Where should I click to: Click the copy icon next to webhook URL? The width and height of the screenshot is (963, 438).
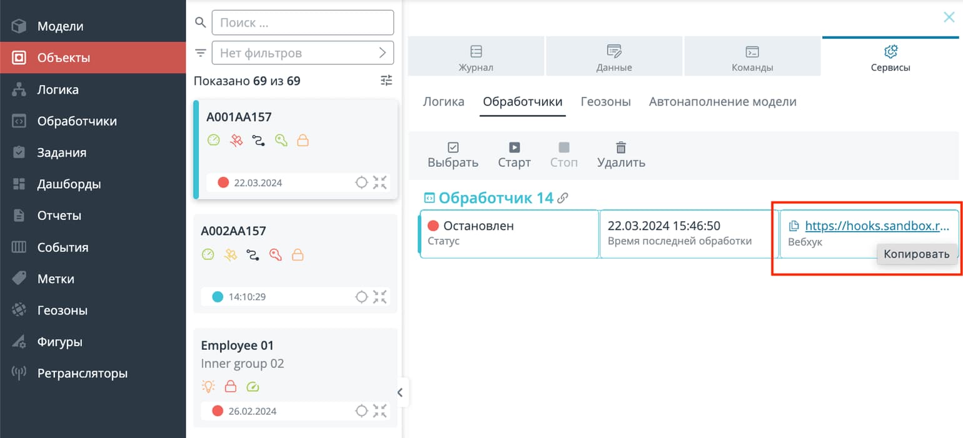click(794, 226)
